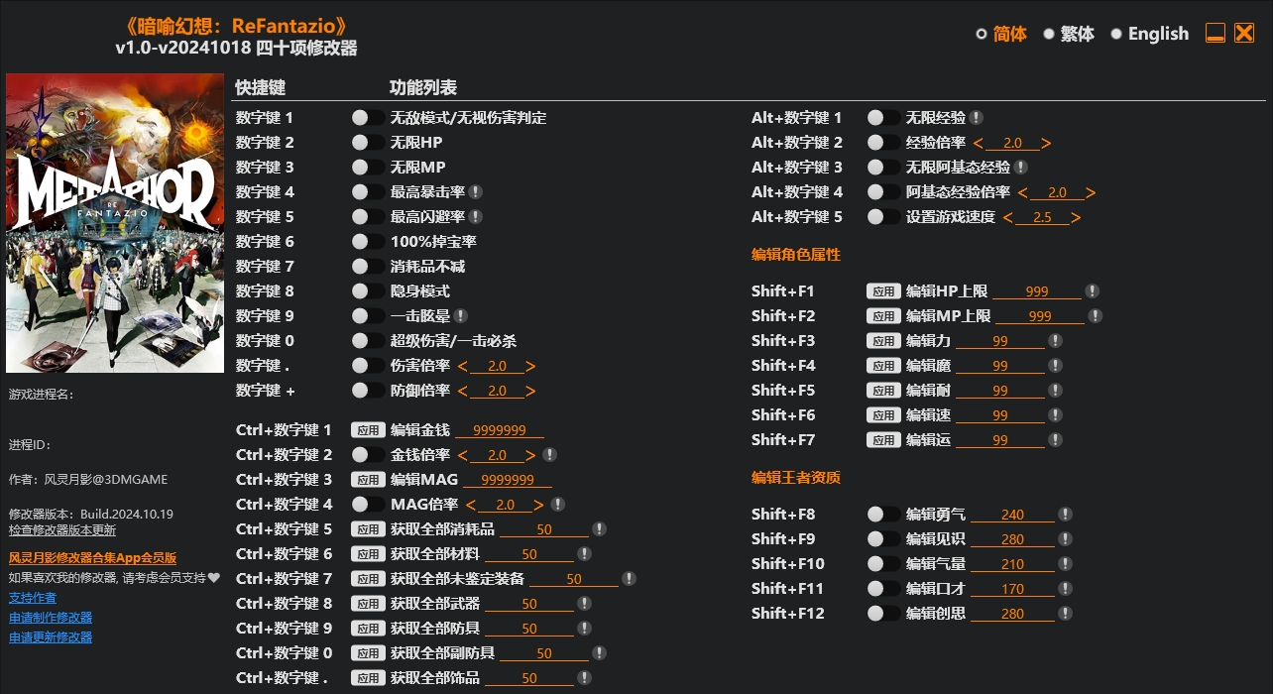
Task: Click the 编辑口才 value field 170
Action: 1012,589
